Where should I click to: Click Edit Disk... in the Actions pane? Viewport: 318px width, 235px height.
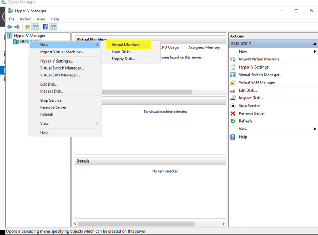click(248, 90)
